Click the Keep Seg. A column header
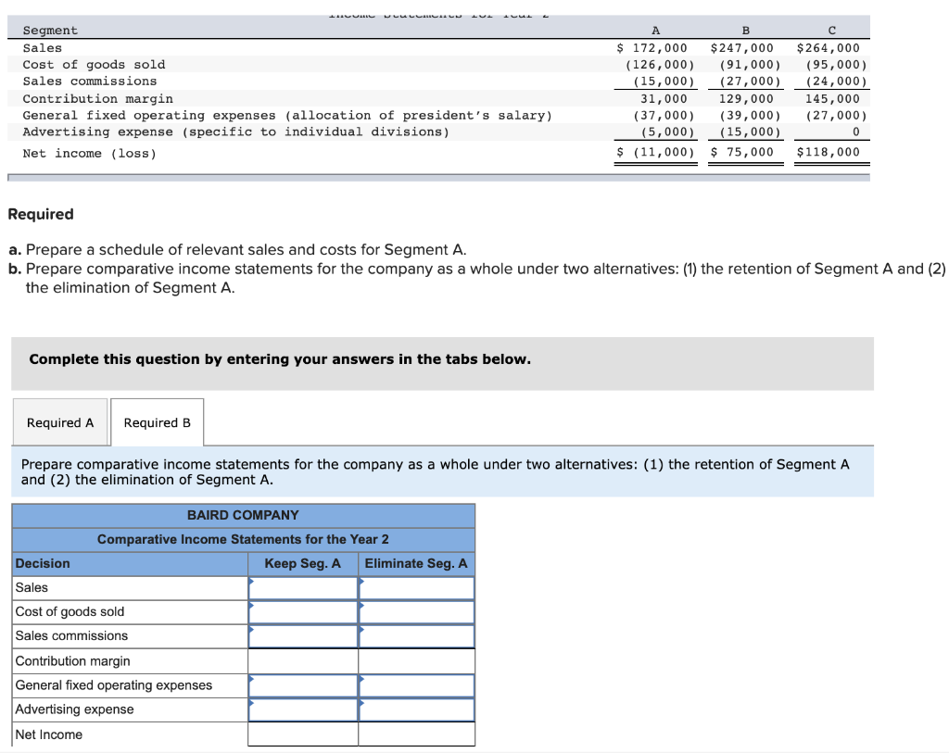Image resolution: width=949 pixels, height=753 pixels. 303,564
